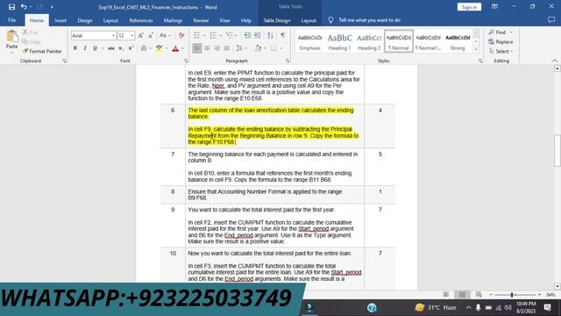Expand text highlight color dropdown arrow
The height and width of the screenshot is (316, 561).
coord(167,48)
